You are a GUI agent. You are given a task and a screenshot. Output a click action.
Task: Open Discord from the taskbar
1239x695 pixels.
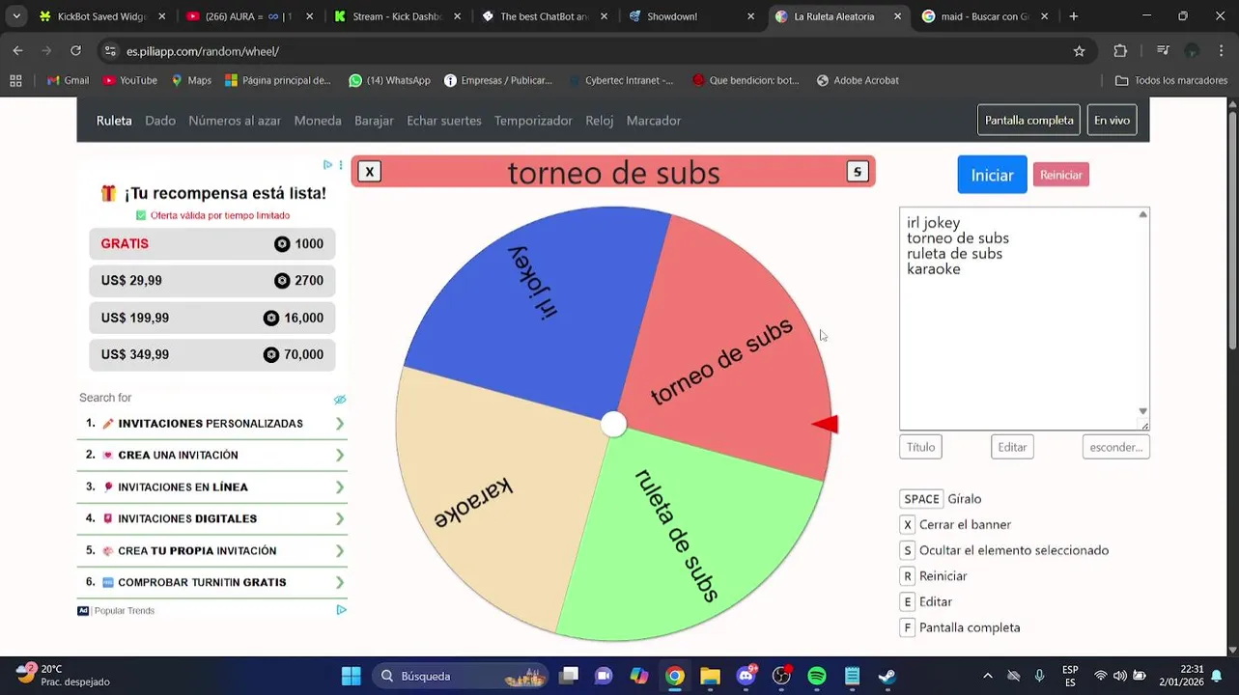[746, 676]
